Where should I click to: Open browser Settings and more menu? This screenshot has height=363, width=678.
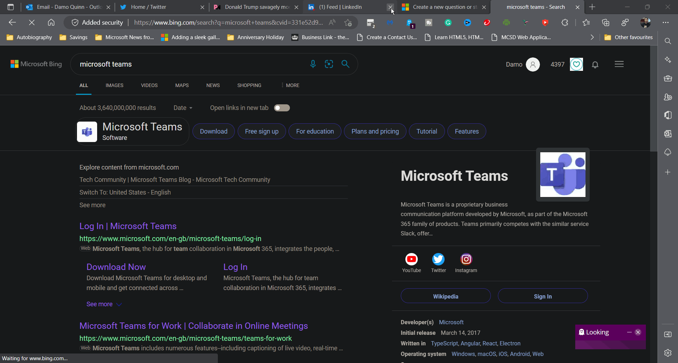666,23
